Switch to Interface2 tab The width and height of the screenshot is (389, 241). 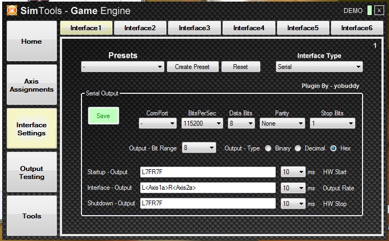140,28
